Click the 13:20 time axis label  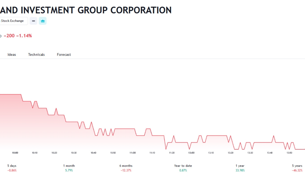coord(231,153)
